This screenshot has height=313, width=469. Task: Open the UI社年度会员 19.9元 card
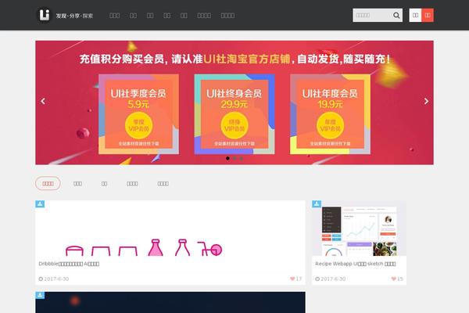(330, 114)
